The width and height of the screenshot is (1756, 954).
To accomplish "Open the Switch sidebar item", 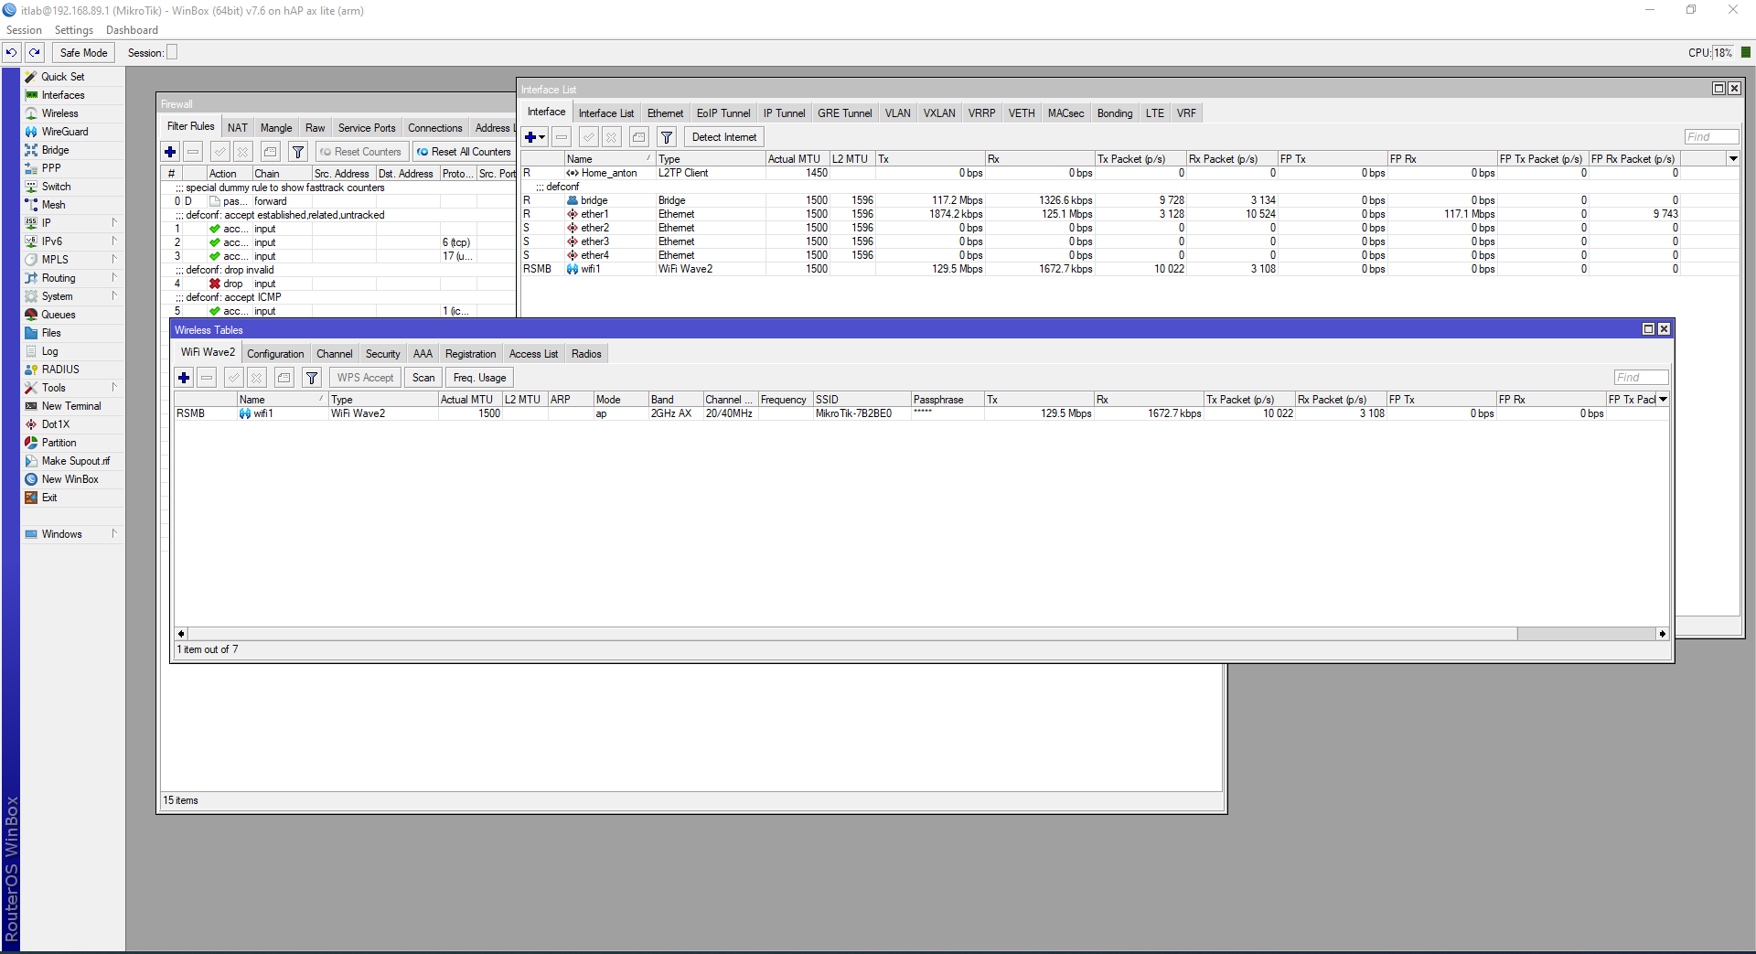I will pyautogui.click(x=56, y=187).
